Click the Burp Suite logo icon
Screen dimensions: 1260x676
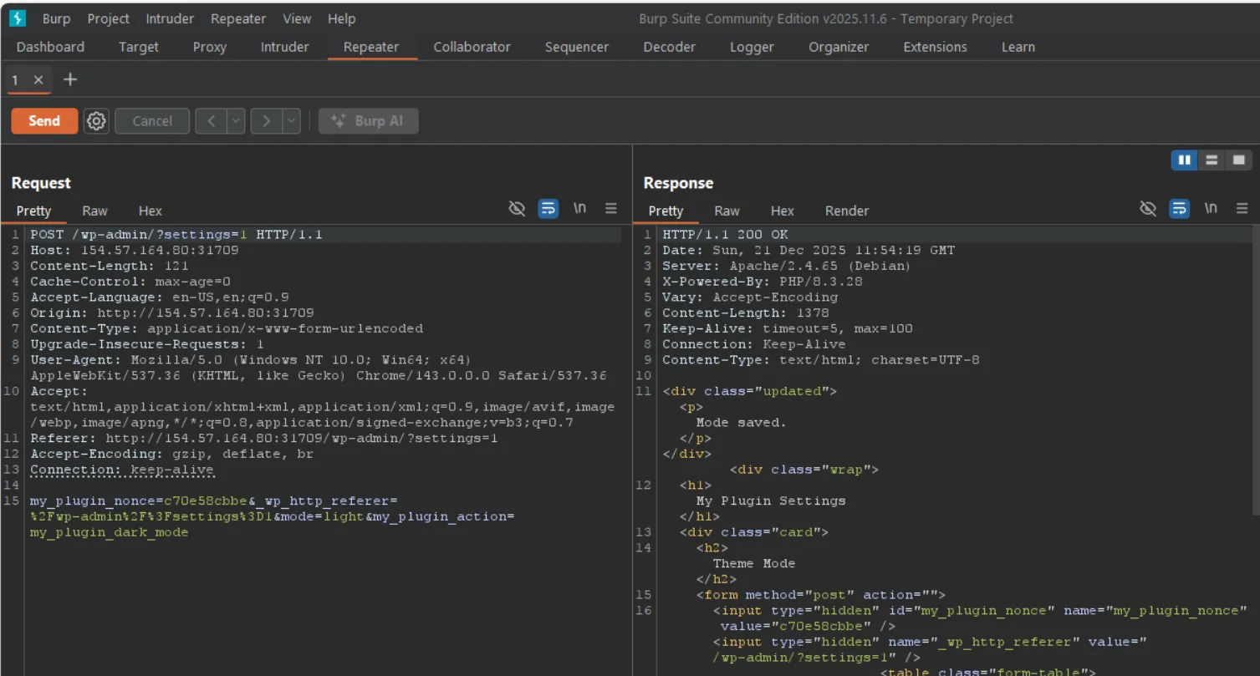coord(18,18)
